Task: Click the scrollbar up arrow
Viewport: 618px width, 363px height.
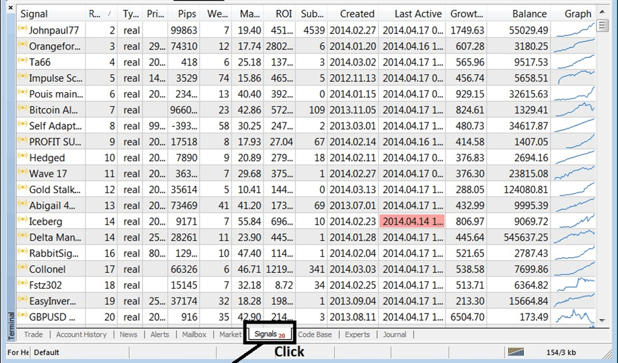Action: (602, 12)
